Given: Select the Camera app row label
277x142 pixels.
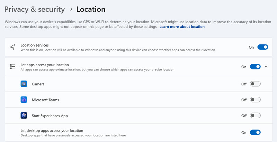Looking at the screenshot, I should click(38, 84).
